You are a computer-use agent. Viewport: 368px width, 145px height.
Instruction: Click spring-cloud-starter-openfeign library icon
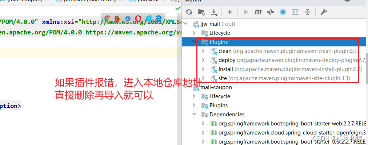[213, 133]
